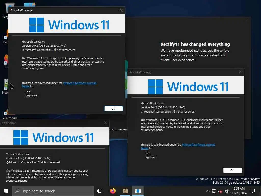Image resolution: width=261 pixels, height=196 pixels.
Task: Click OK in the top-left About Windows dialog
Action: [x=113, y=109]
